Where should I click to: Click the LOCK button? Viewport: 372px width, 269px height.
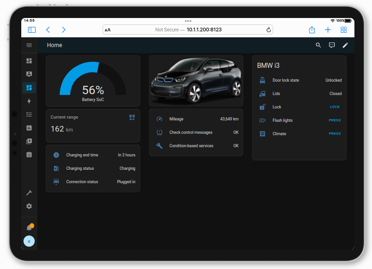(x=335, y=107)
